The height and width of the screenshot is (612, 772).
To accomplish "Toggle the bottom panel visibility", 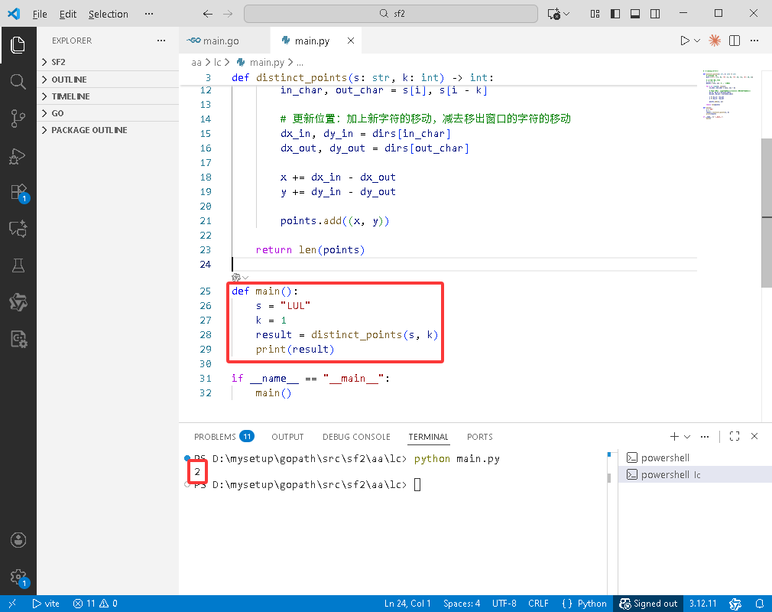I will (635, 14).
